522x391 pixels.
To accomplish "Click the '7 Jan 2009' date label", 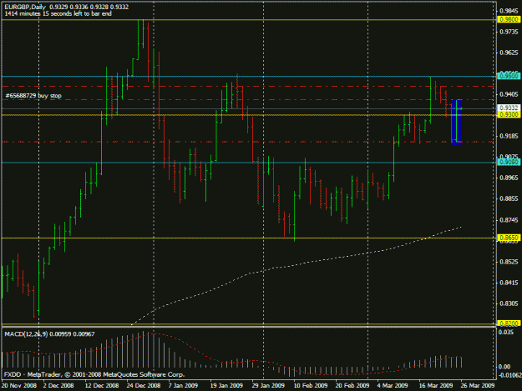I will click(183, 385).
